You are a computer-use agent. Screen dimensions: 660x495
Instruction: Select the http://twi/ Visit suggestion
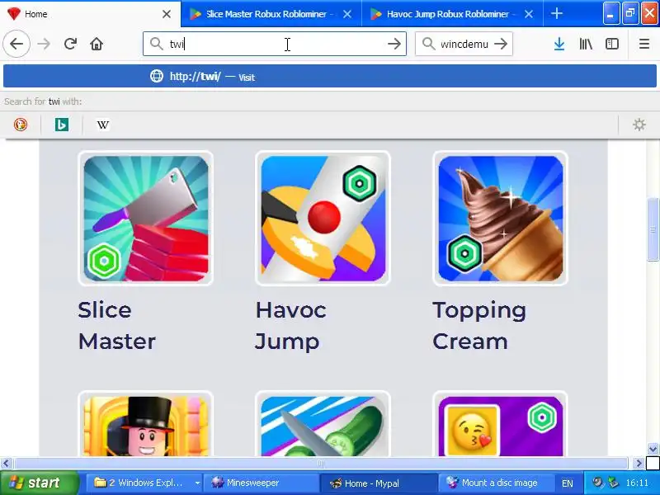329,76
